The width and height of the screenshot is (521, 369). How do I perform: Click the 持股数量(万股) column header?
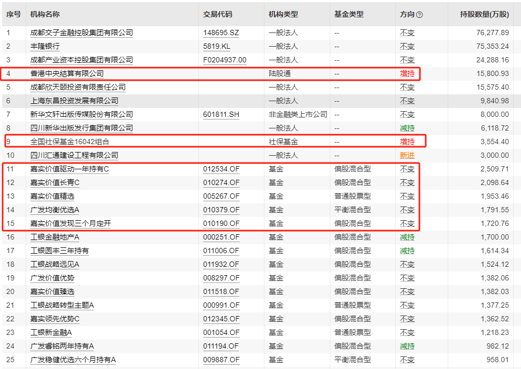click(x=484, y=14)
